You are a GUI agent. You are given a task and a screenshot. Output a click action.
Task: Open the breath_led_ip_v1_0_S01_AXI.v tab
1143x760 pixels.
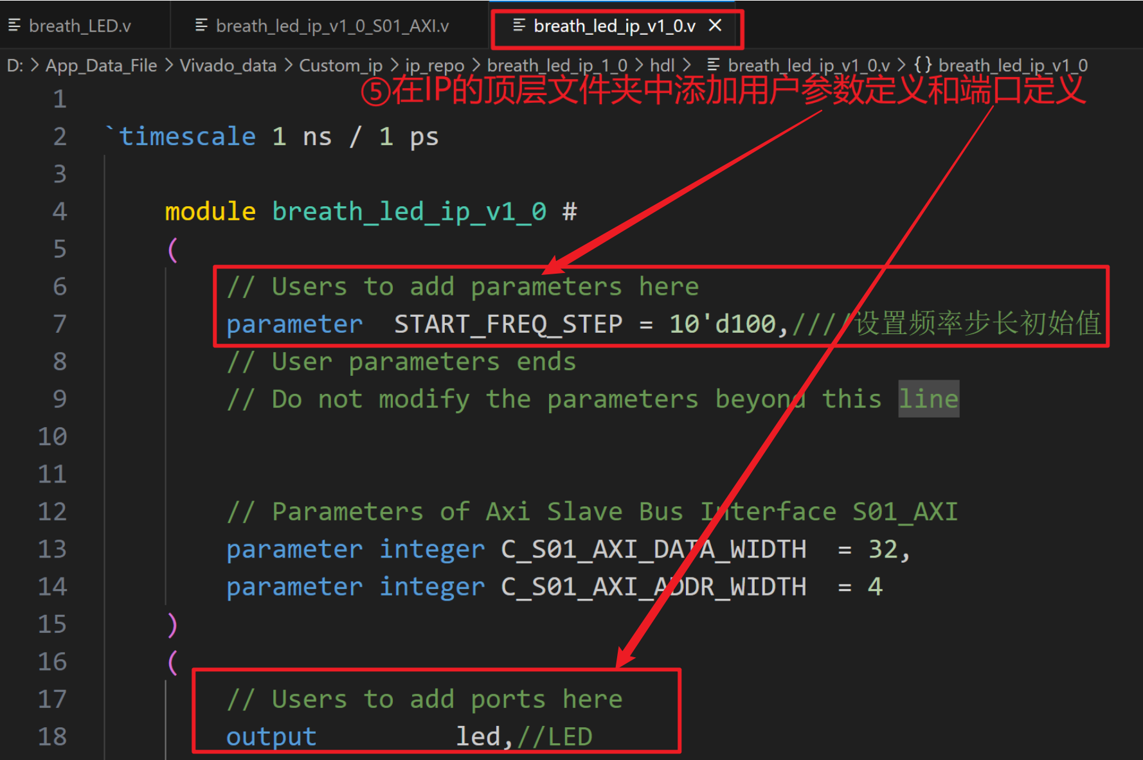(332, 26)
